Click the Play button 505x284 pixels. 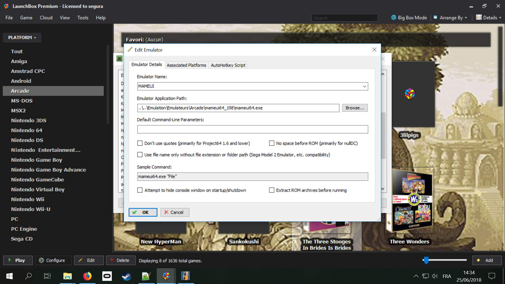click(x=18, y=260)
